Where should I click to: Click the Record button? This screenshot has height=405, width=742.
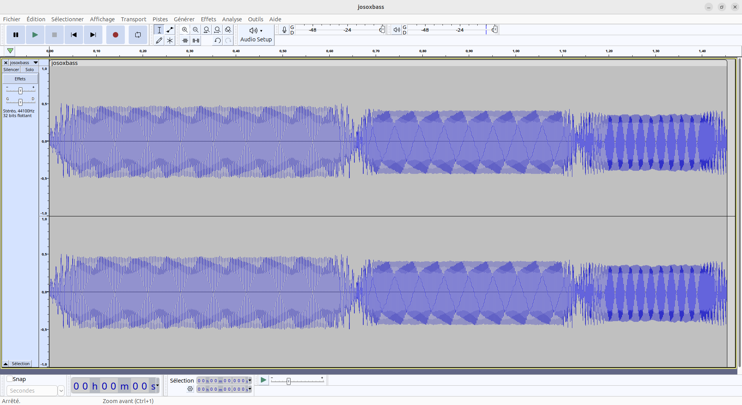point(115,35)
